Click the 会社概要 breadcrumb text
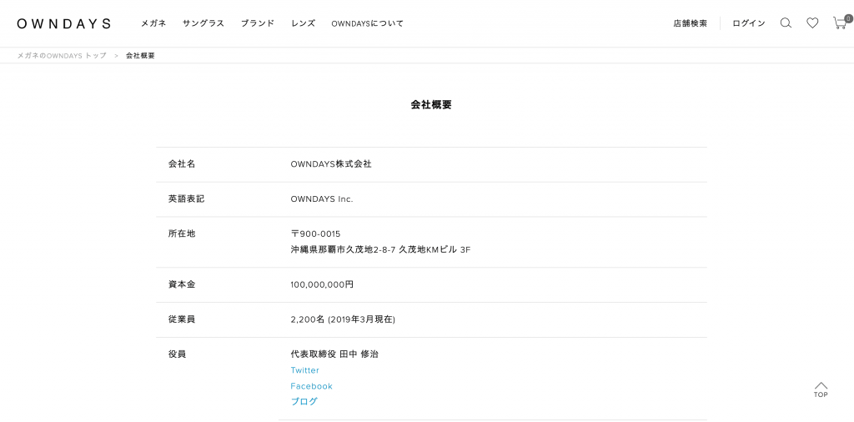This screenshot has width=854, height=422. pyautogui.click(x=140, y=56)
